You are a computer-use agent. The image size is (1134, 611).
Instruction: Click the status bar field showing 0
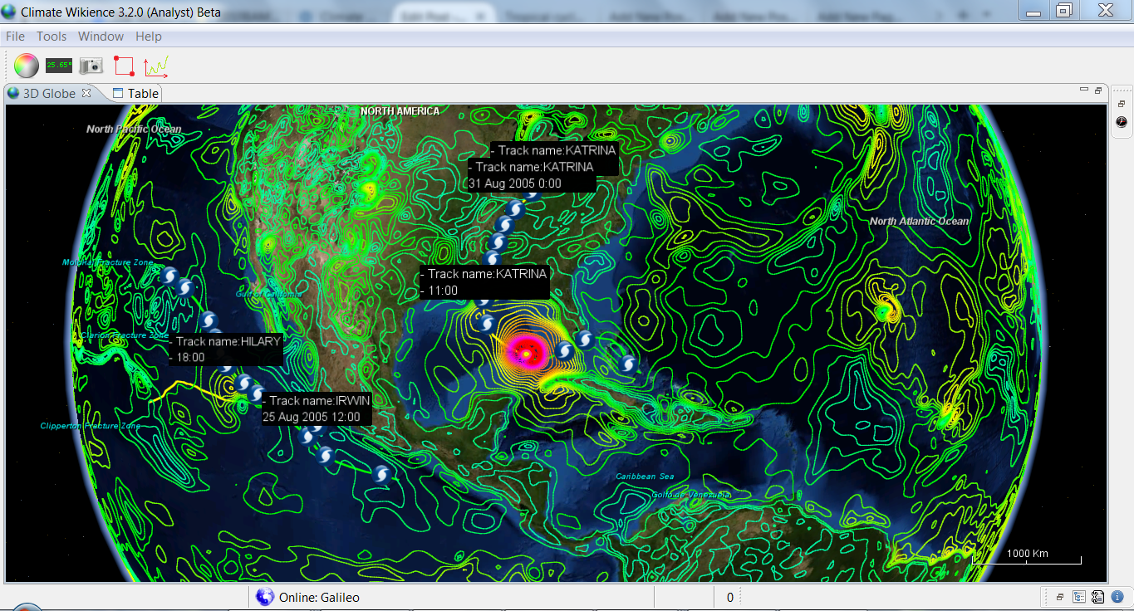[730, 597]
